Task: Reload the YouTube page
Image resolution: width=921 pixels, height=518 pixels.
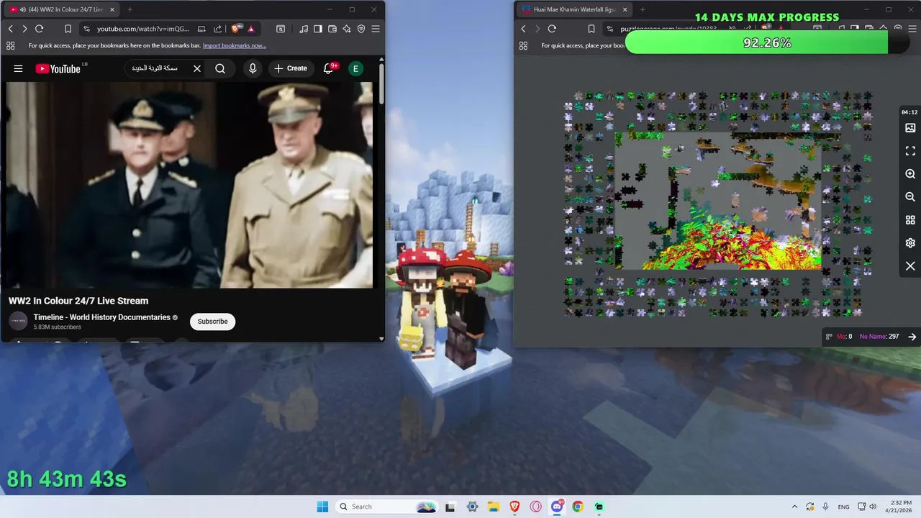Action: tap(39, 29)
